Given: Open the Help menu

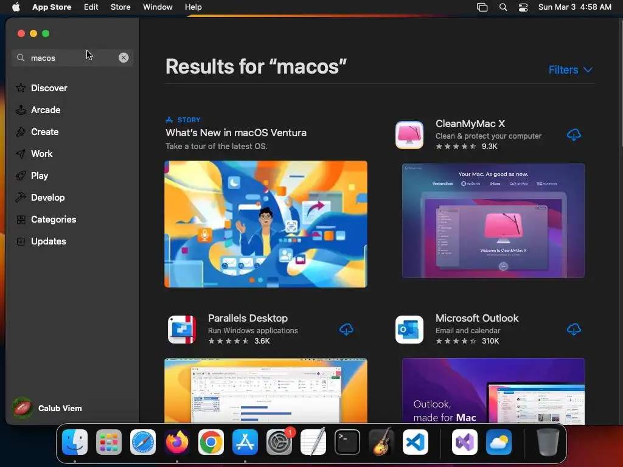Looking at the screenshot, I should (x=193, y=7).
